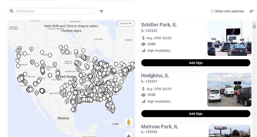Open the Hodgkins billboard photo
The height and width of the screenshot is (137, 257).
[229, 90]
